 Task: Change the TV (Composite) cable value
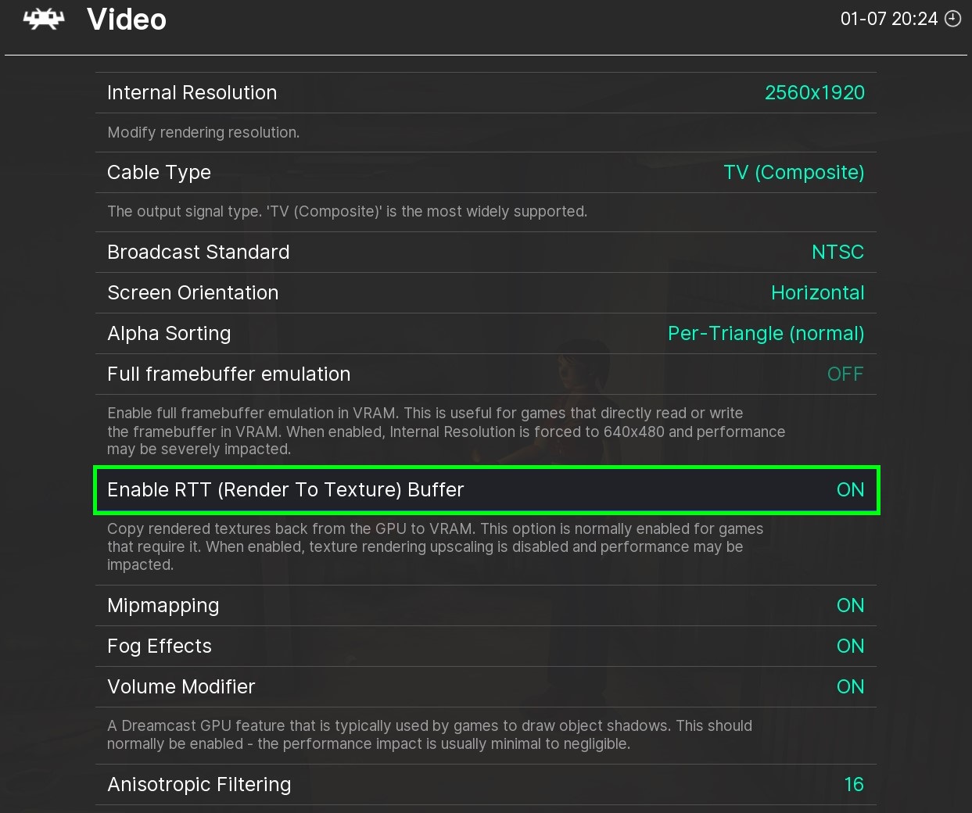pos(793,173)
